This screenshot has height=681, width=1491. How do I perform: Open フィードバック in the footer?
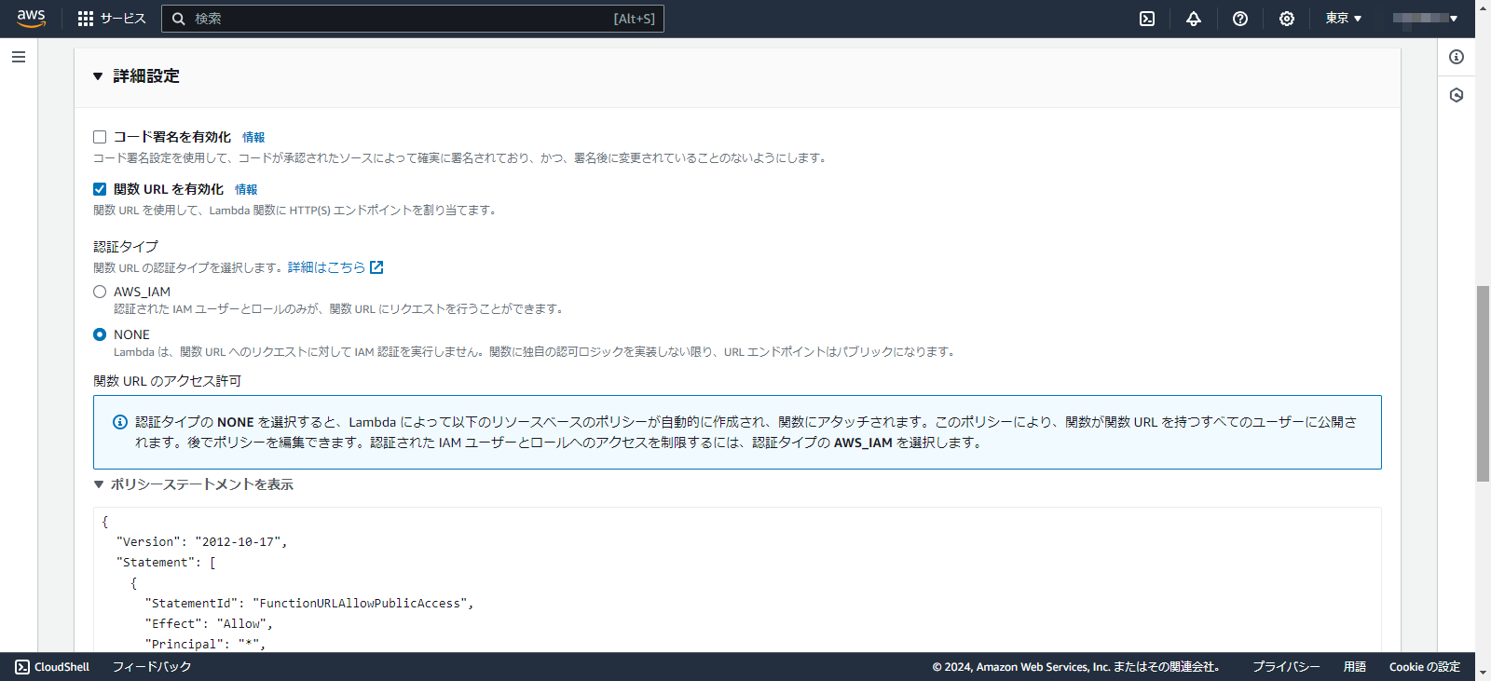pos(152,667)
